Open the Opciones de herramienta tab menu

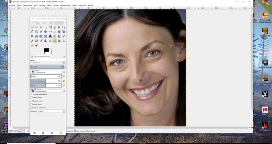click(x=64, y=57)
